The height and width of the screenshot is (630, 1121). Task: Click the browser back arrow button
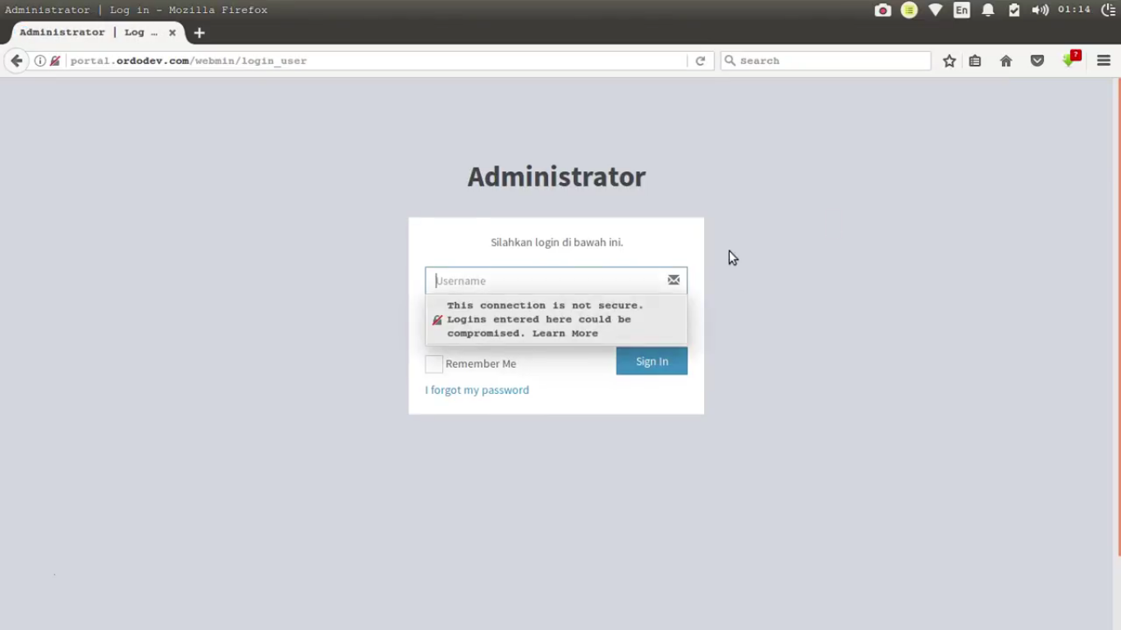[x=16, y=61]
